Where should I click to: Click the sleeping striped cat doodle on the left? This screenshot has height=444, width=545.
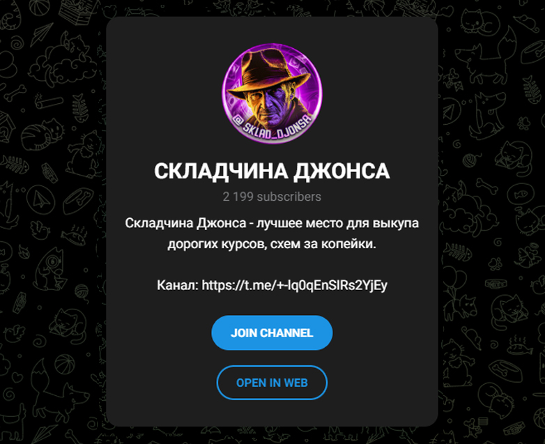43,134
